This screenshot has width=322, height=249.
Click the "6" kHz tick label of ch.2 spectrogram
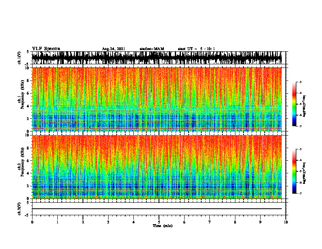pos(28,161)
